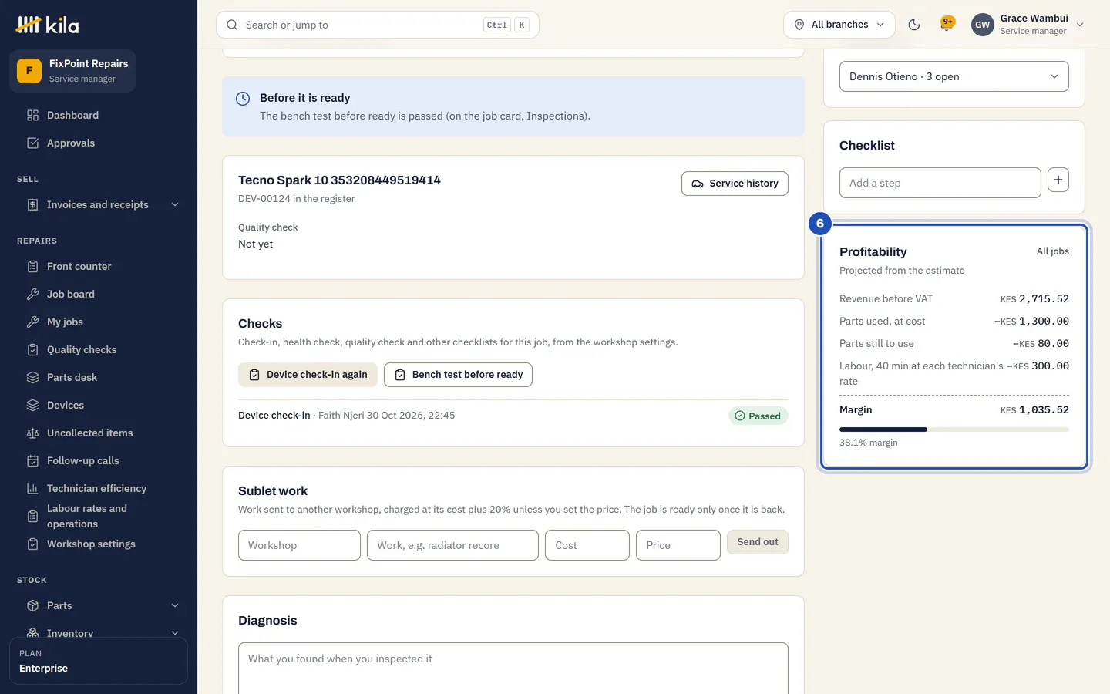
Task: Click Bench test before ready button
Action: point(458,375)
